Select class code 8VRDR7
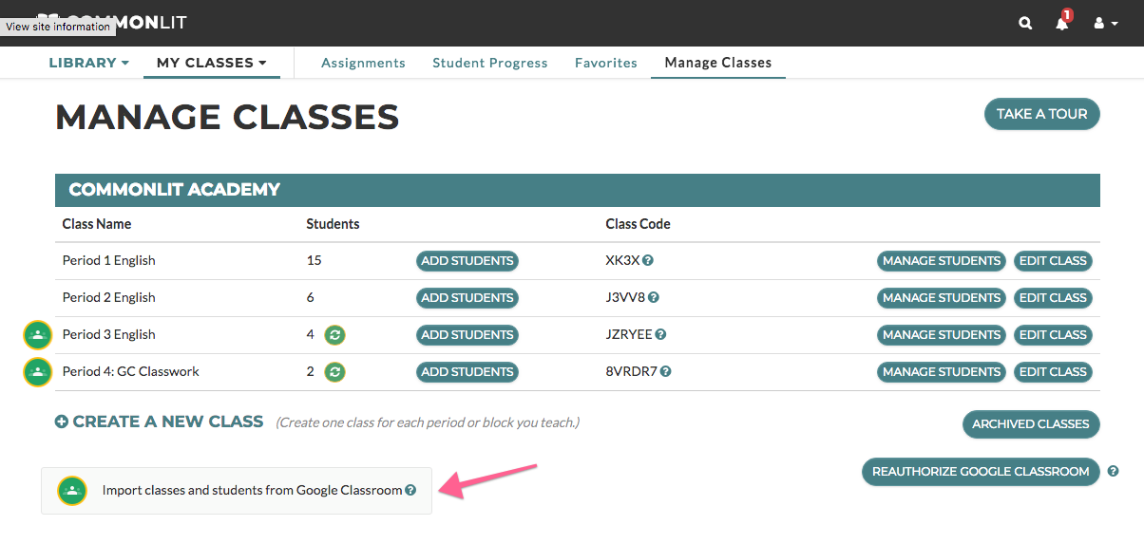Viewport: 1144px width, 544px height. (632, 371)
